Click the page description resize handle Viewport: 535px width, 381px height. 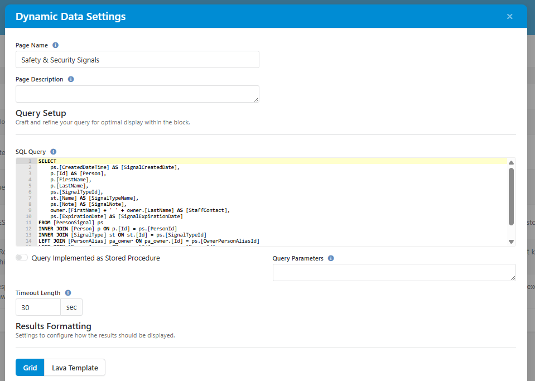(256, 99)
